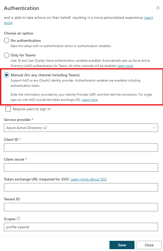Select Manual (for any channel including Teams)

(x=7, y=75)
